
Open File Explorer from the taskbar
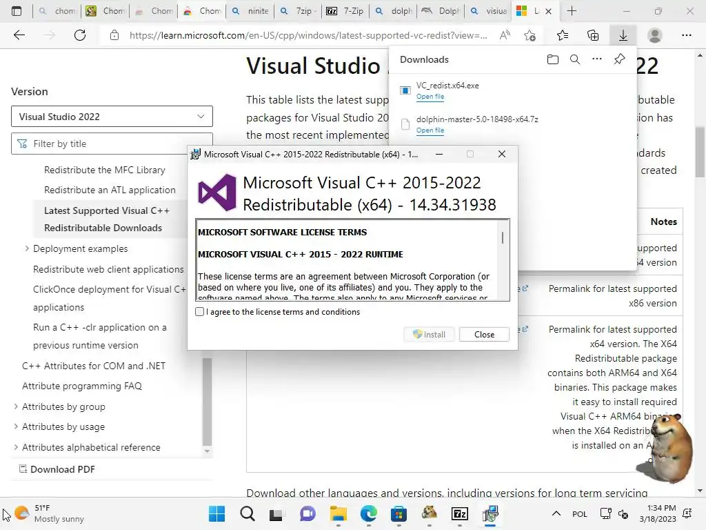pyautogui.click(x=338, y=513)
